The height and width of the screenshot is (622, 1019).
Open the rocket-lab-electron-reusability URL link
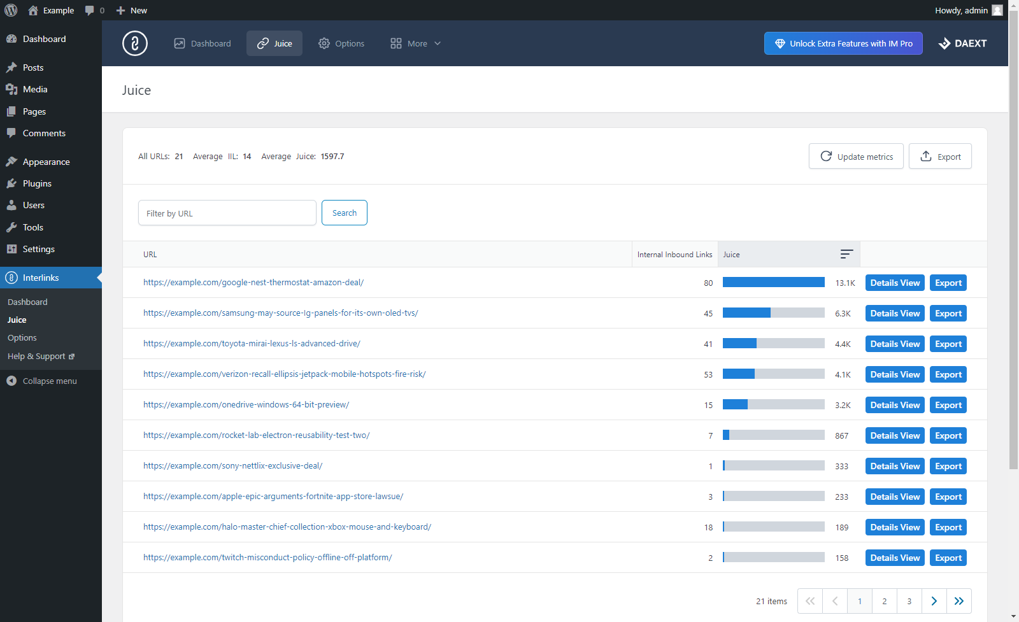(x=257, y=435)
